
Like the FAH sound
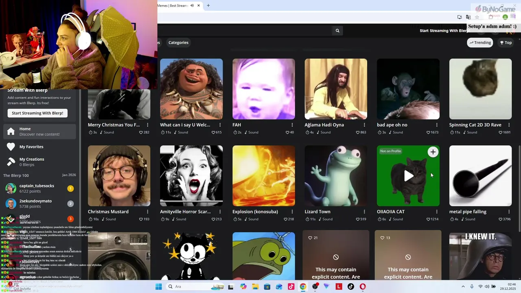287,132
